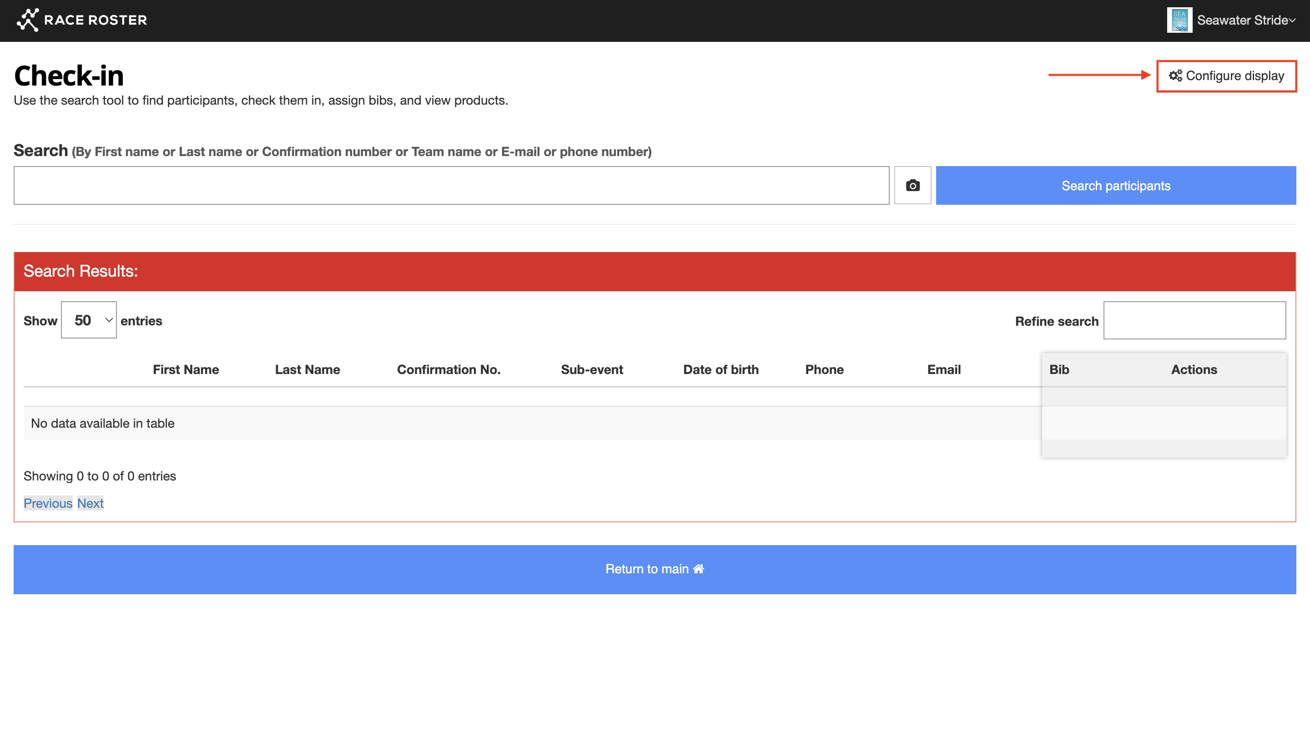Sort by Confirmation No. column header
The width and height of the screenshot is (1310, 738).
[x=448, y=370]
